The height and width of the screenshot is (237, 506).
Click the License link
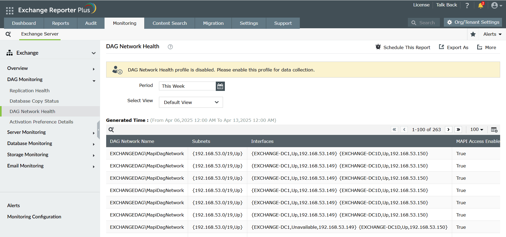pos(421,5)
